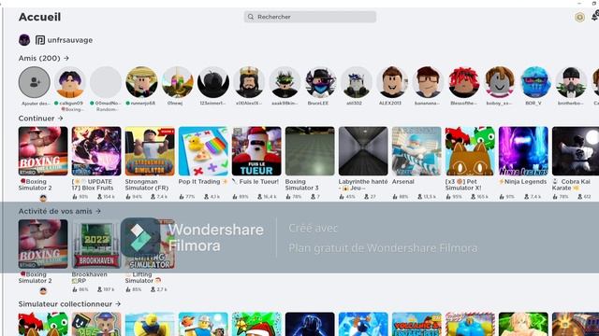Image resolution: width=599 pixels, height=336 pixels.
Task: Open the blank avatar of friend 00madNo
Action: tap(106, 82)
